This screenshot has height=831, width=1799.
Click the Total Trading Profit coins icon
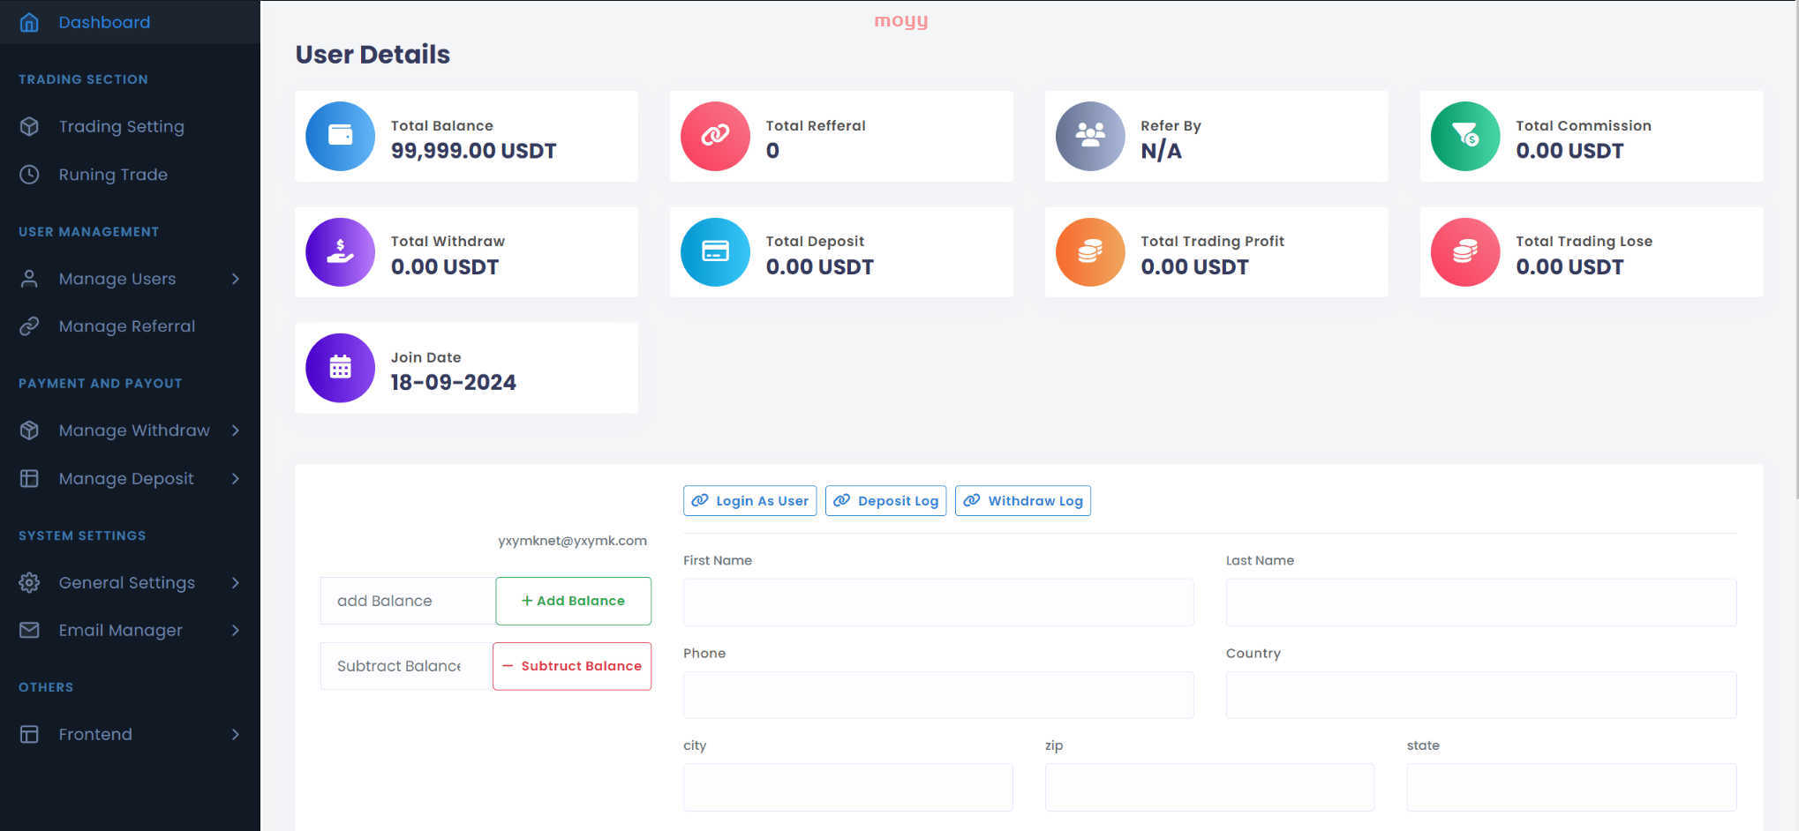(1090, 252)
